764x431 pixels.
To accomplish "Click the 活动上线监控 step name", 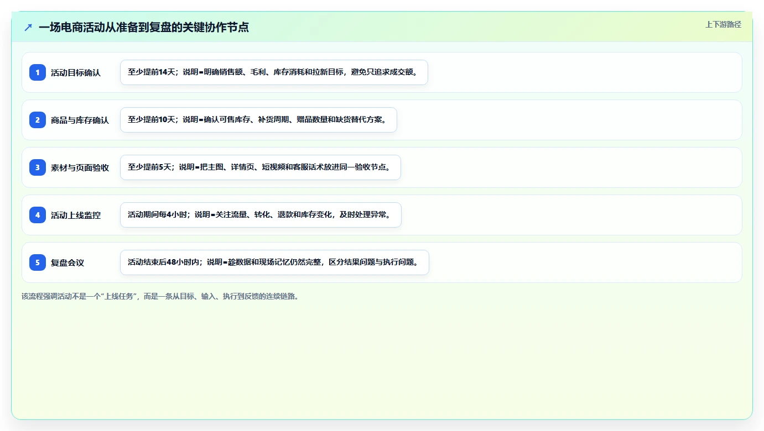I will point(76,215).
